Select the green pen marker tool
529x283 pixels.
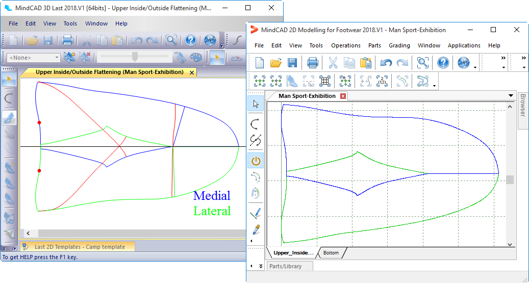256,214
